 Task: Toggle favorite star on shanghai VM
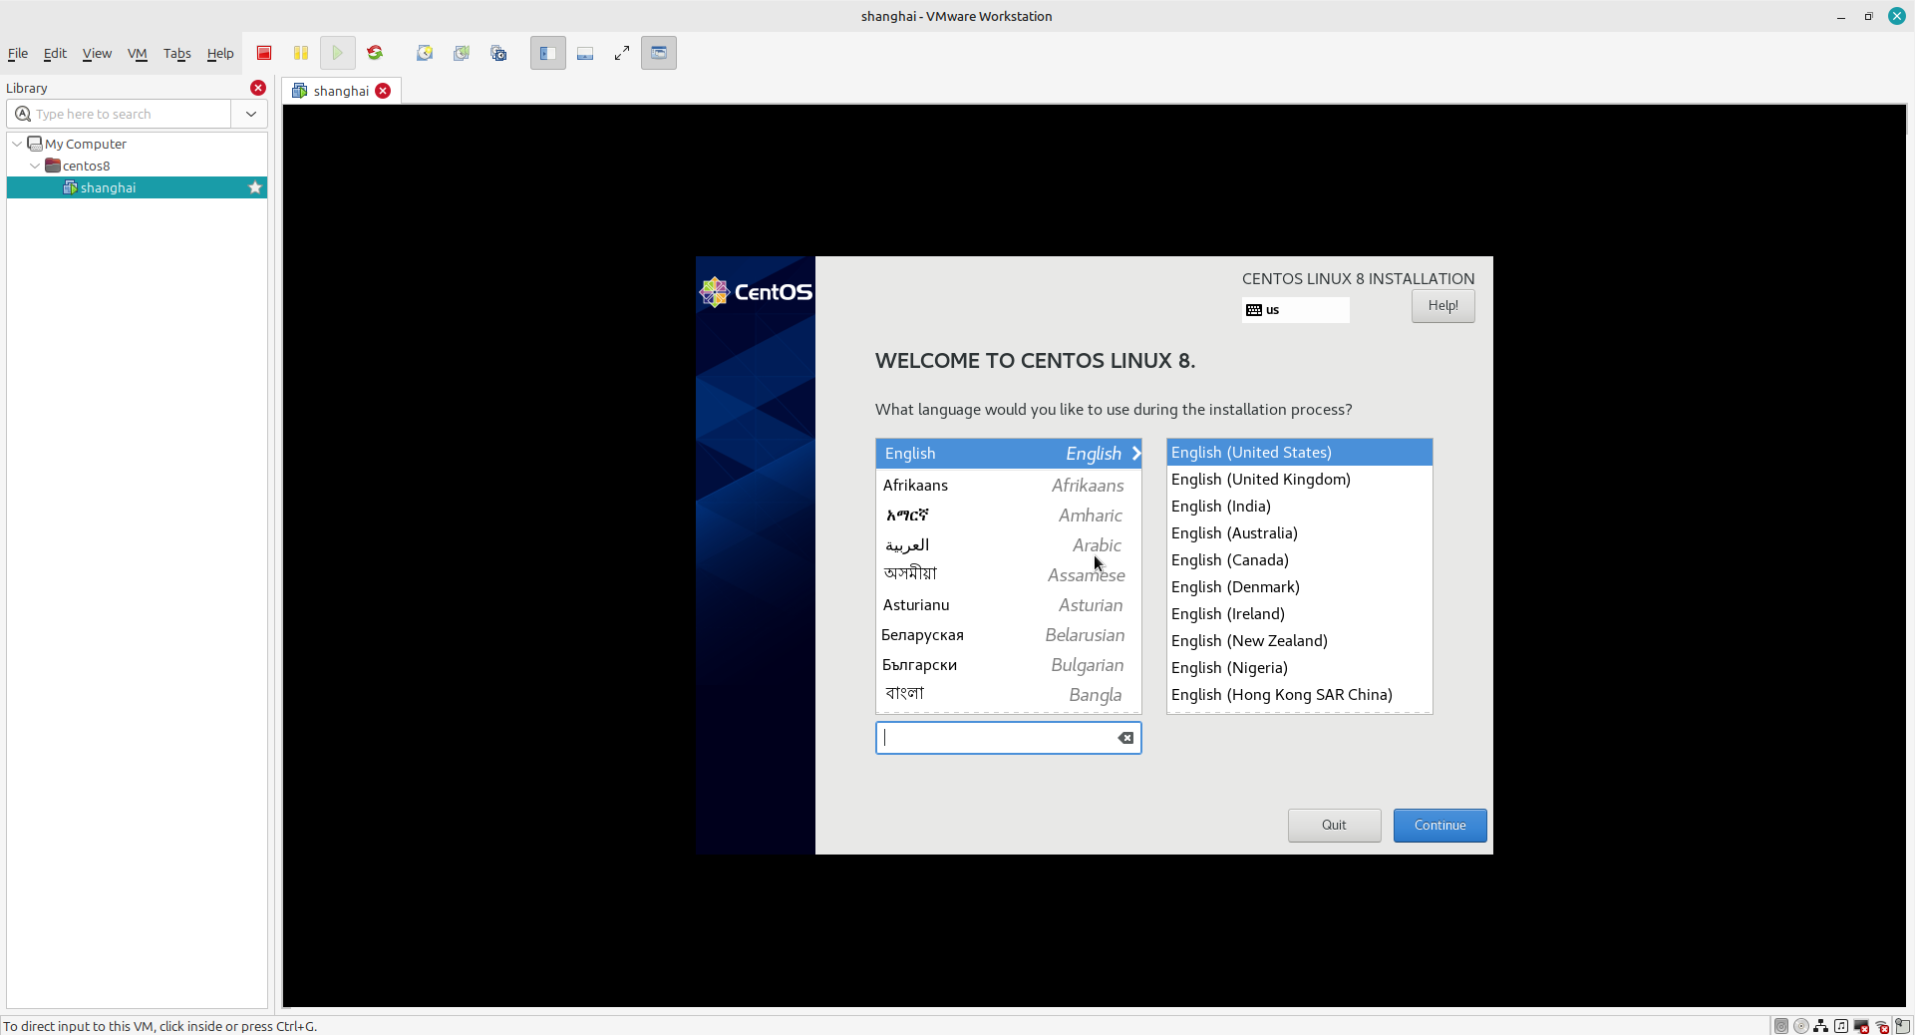pos(255,187)
